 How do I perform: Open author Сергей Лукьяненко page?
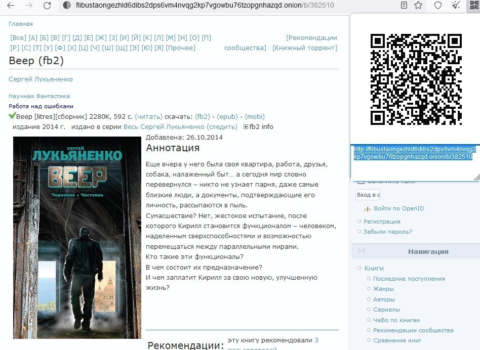(x=41, y=79)
